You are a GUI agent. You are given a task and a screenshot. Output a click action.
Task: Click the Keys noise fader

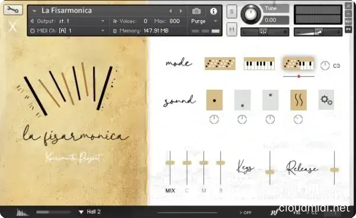270,172
